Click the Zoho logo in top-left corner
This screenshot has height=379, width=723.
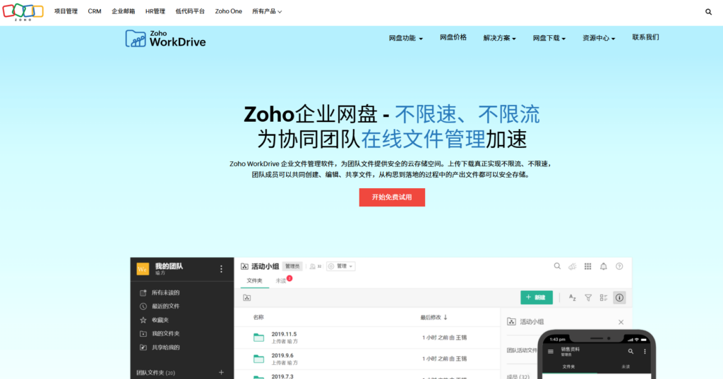coord(23,11)
